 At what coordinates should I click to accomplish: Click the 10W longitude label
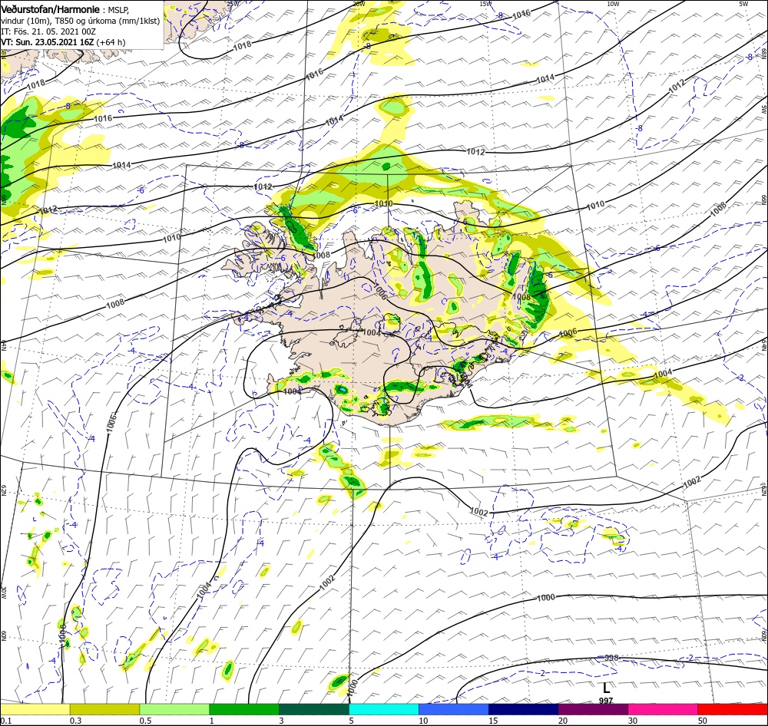(613, 3)
